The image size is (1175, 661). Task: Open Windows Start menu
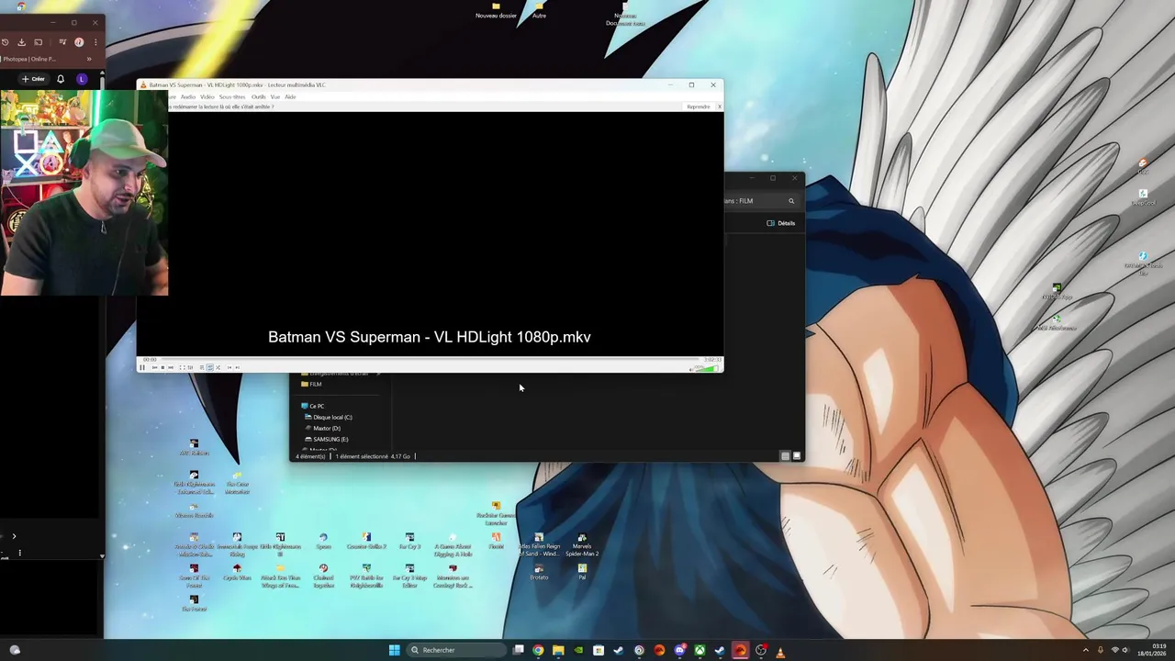(x=394, y=650)
